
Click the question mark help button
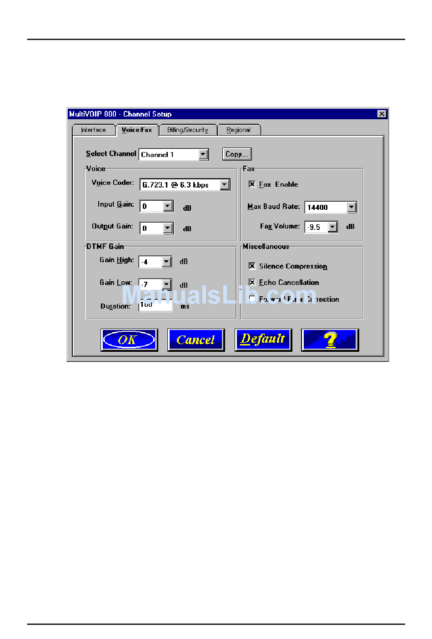[x=330, y=340]
